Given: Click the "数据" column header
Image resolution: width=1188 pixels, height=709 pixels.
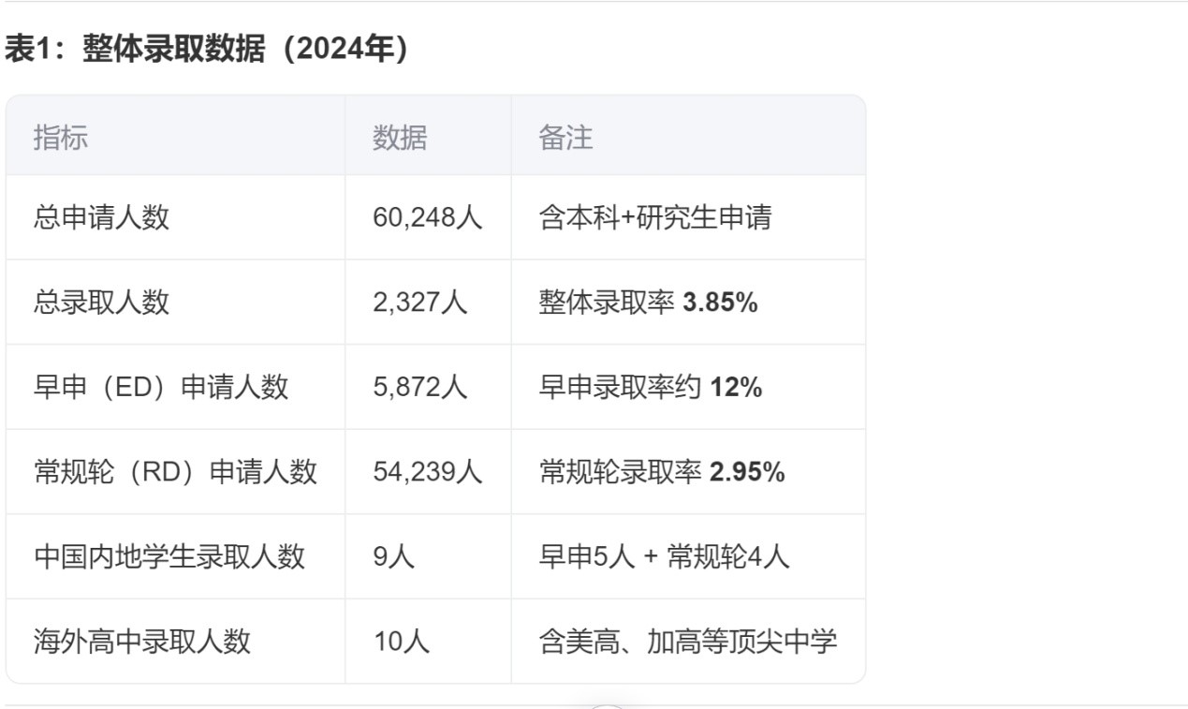Looking at the screenshot, I should click(400, 138).
